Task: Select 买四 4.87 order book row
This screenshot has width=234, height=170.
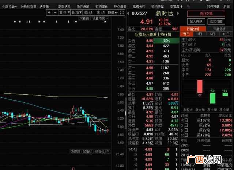Action: click(153, 83)
